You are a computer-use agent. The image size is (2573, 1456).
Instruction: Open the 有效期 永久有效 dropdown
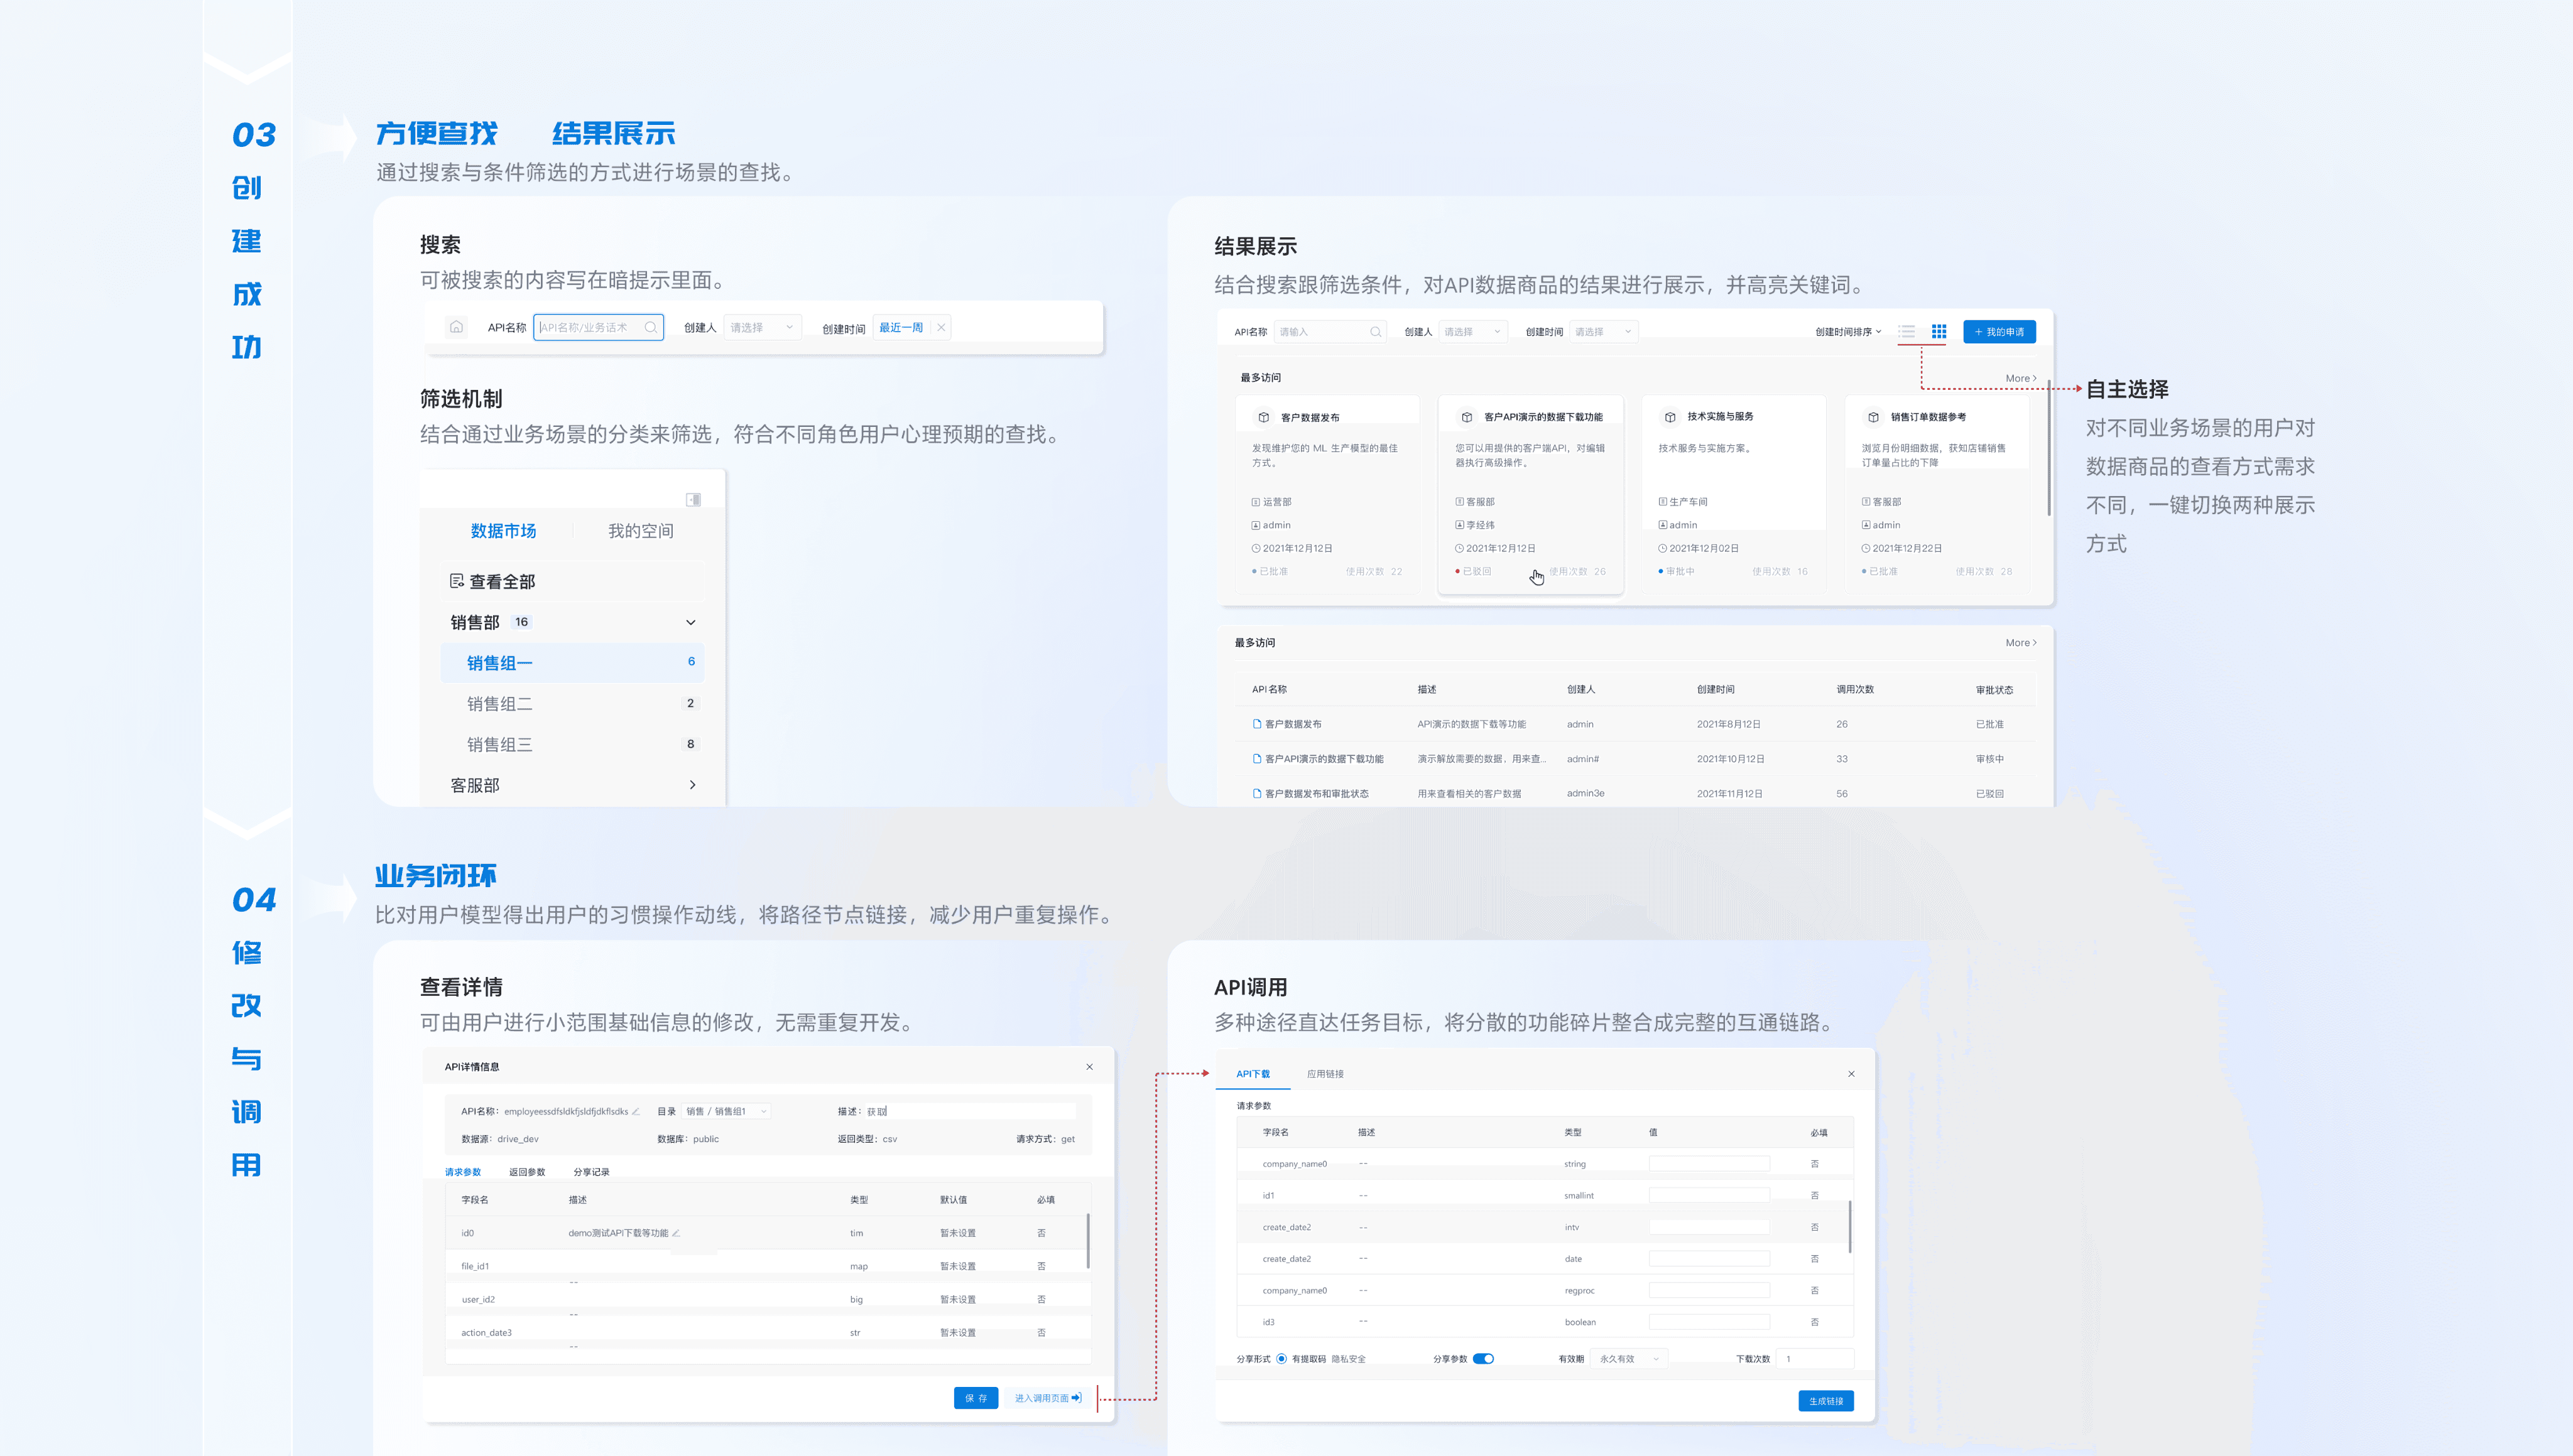tap(1629, 1359)
